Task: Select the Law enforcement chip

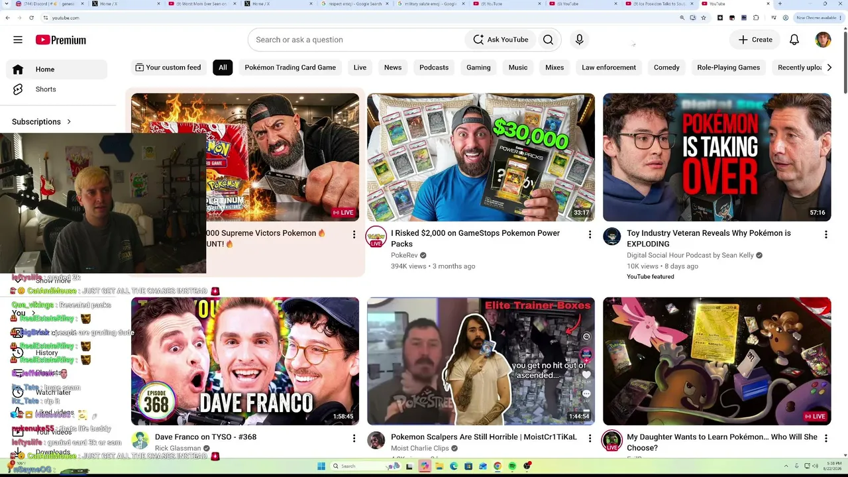Action: [x=609, y=68]
